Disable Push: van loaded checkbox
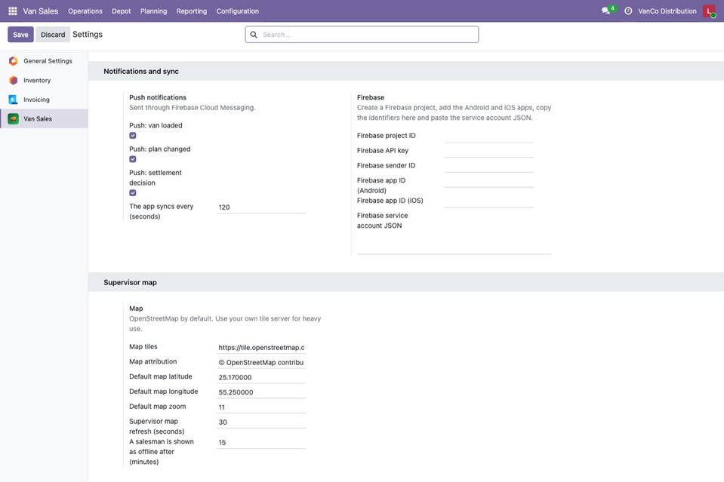The image size is (724, 482). pyautogui.click(x=133, y=136)
